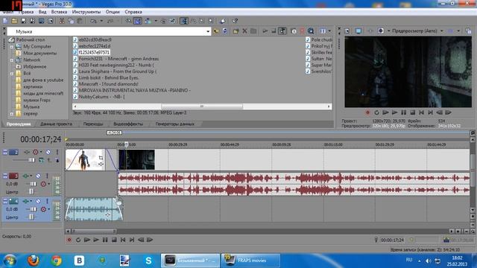Stop playback in timeline transport bar
The image size is (477, 268).
click(114, 240)
